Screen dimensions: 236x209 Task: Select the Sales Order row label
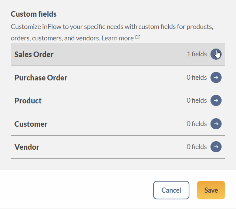[x=34, y=54]
